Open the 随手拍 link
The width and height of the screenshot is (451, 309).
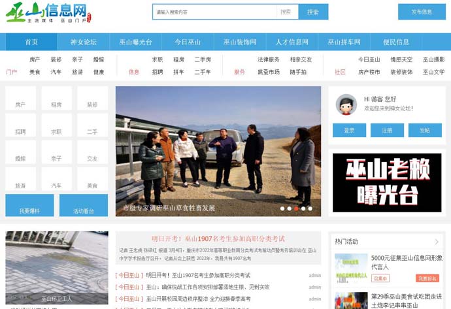click(x=298, y=72)
